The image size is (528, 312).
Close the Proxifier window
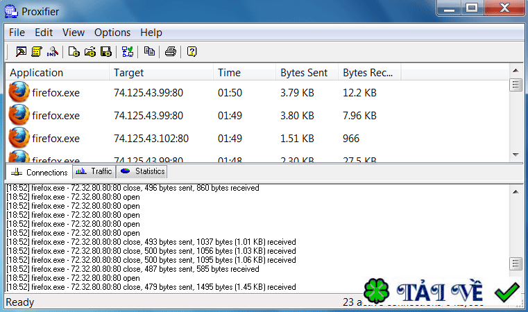click(504, 8)
